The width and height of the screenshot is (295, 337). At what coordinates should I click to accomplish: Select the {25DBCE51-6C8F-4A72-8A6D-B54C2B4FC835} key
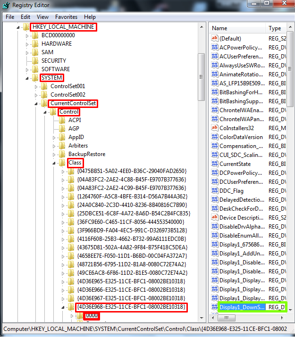(134, 214)
